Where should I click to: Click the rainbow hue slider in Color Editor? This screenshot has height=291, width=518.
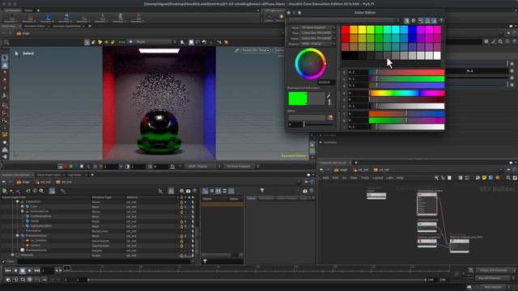[406, 93]
